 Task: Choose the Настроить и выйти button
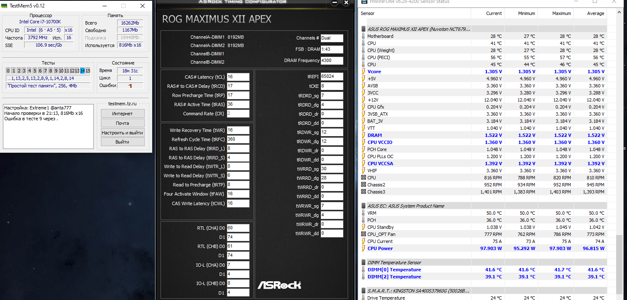click(x=123, y=133)
